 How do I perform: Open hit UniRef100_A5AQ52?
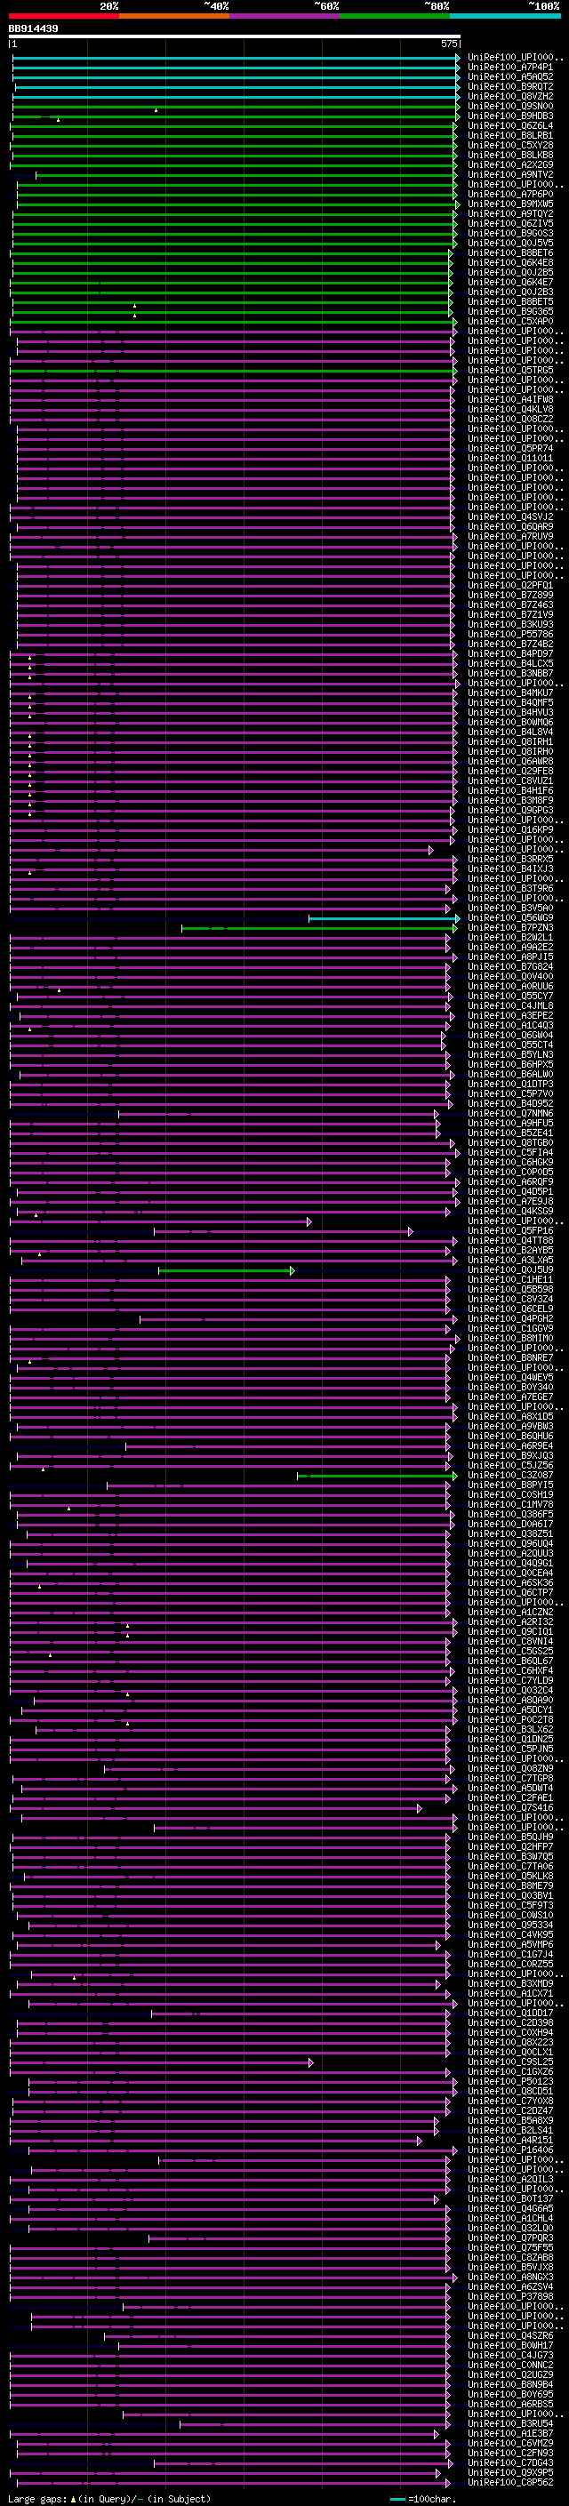pos(510,76)
